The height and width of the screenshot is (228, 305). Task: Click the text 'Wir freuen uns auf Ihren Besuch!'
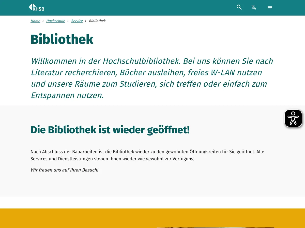(x=64, y=170)
